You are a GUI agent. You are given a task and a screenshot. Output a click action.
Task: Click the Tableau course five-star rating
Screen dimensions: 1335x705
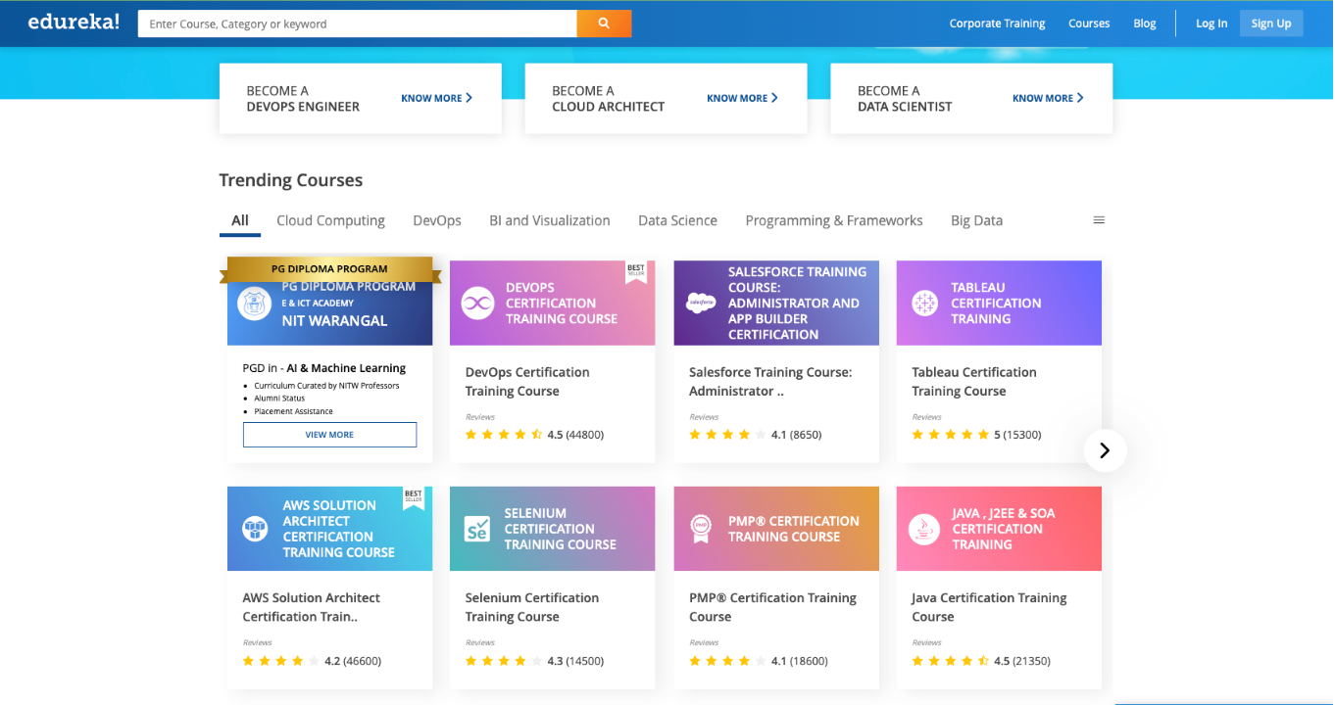point(950,435)
